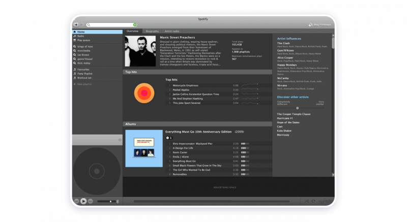Click magnifier icon beside kings of leon
This screenshot has width=407, height=222.
[75, 47]
